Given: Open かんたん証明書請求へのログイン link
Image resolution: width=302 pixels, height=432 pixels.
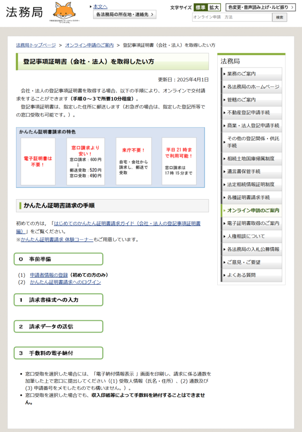Looking at the screenshot, I should [65, 282].
